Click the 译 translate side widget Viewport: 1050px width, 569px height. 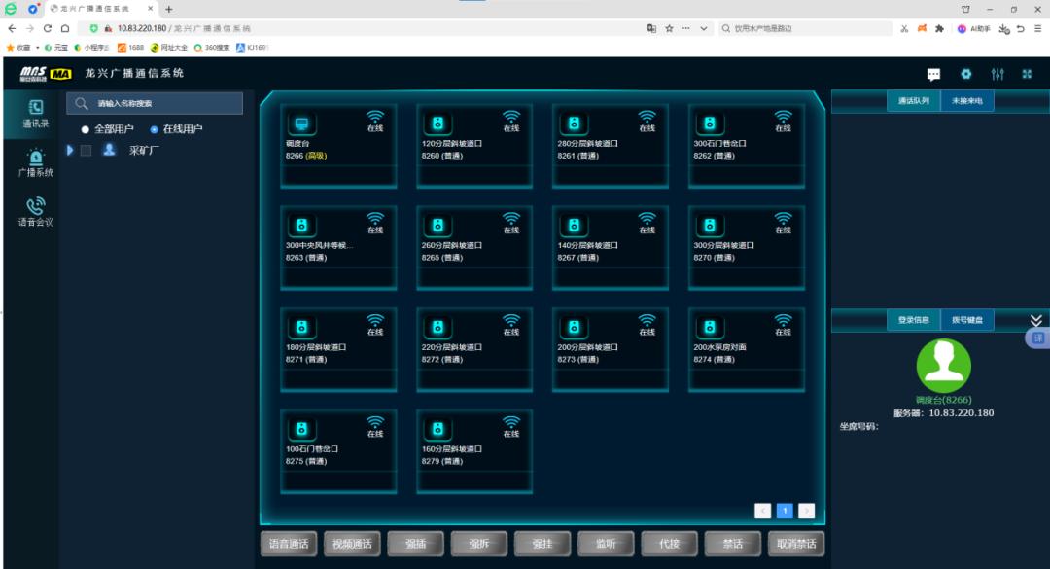1037,338
